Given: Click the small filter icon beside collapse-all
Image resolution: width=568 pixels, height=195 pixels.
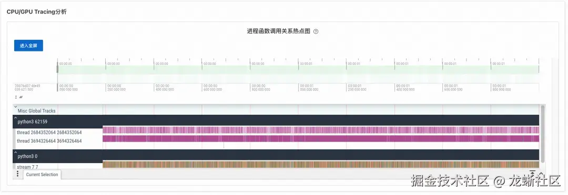Looking at the screenshot, I should click(21, 97).
